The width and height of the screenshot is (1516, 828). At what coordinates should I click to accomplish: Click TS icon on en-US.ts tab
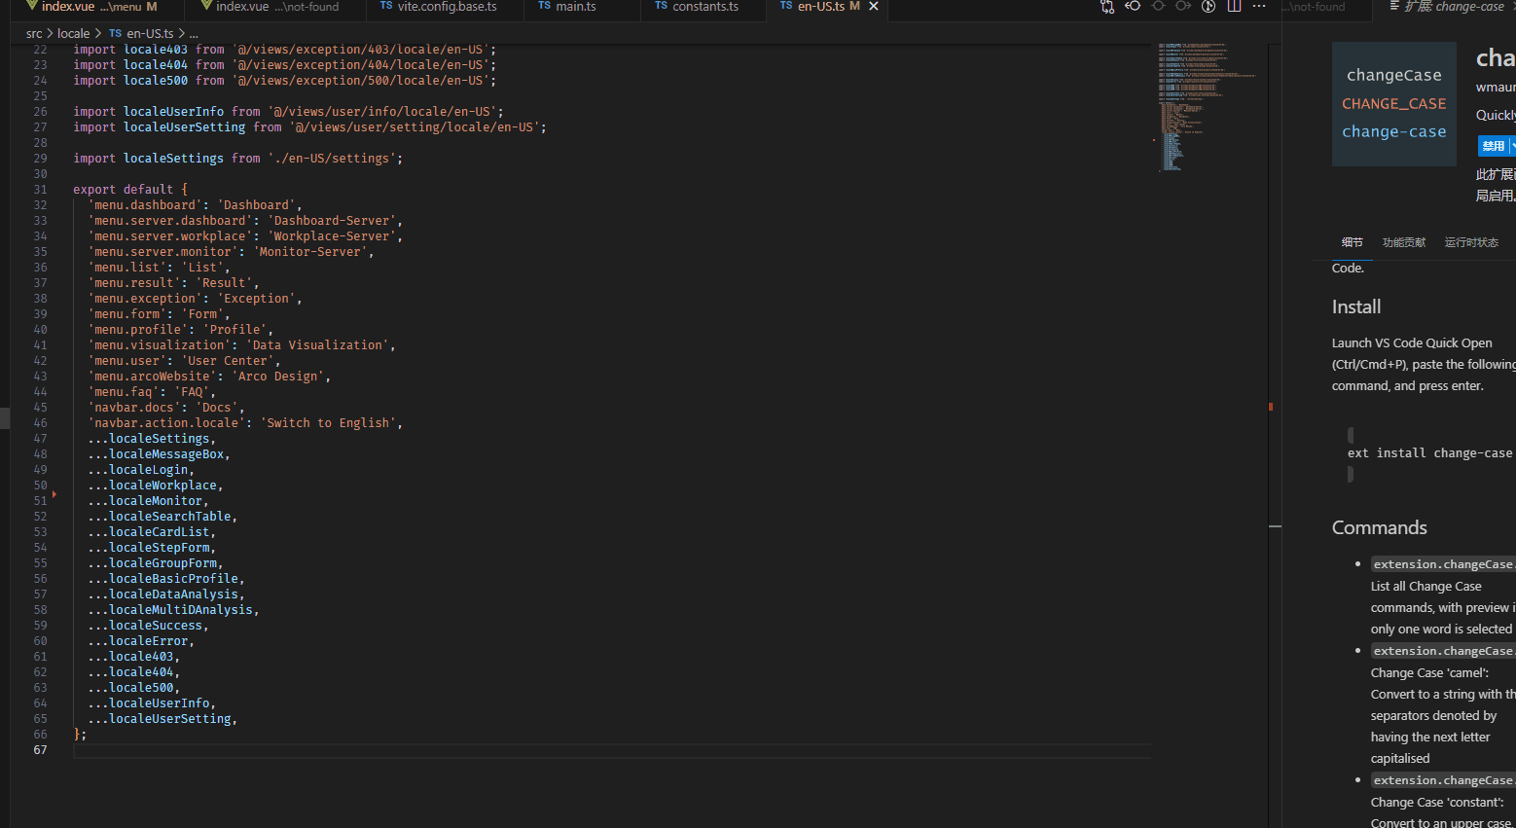point(786,6)
